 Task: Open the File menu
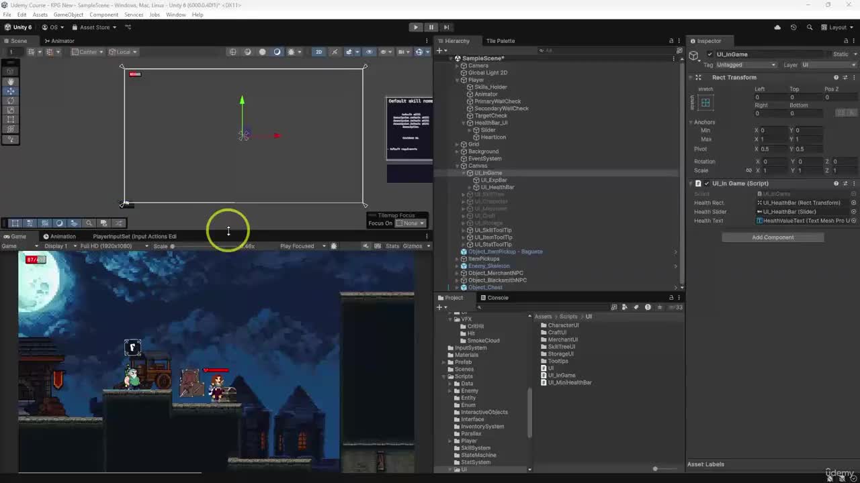tap(7, 15)
